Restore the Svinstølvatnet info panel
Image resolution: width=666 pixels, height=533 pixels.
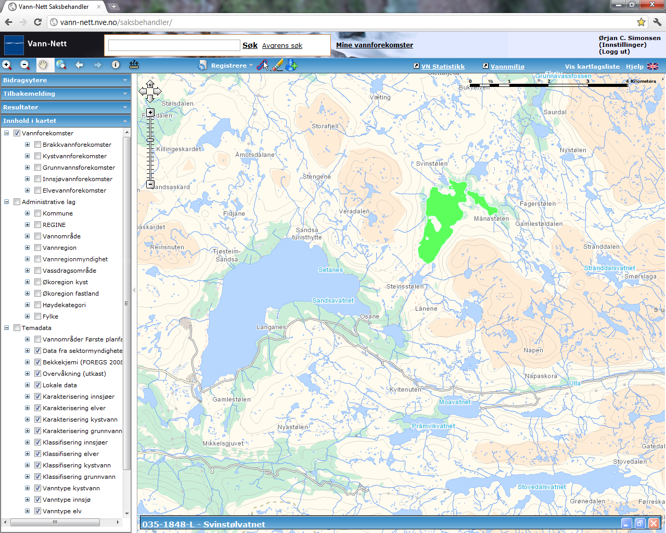pos(640,524)
